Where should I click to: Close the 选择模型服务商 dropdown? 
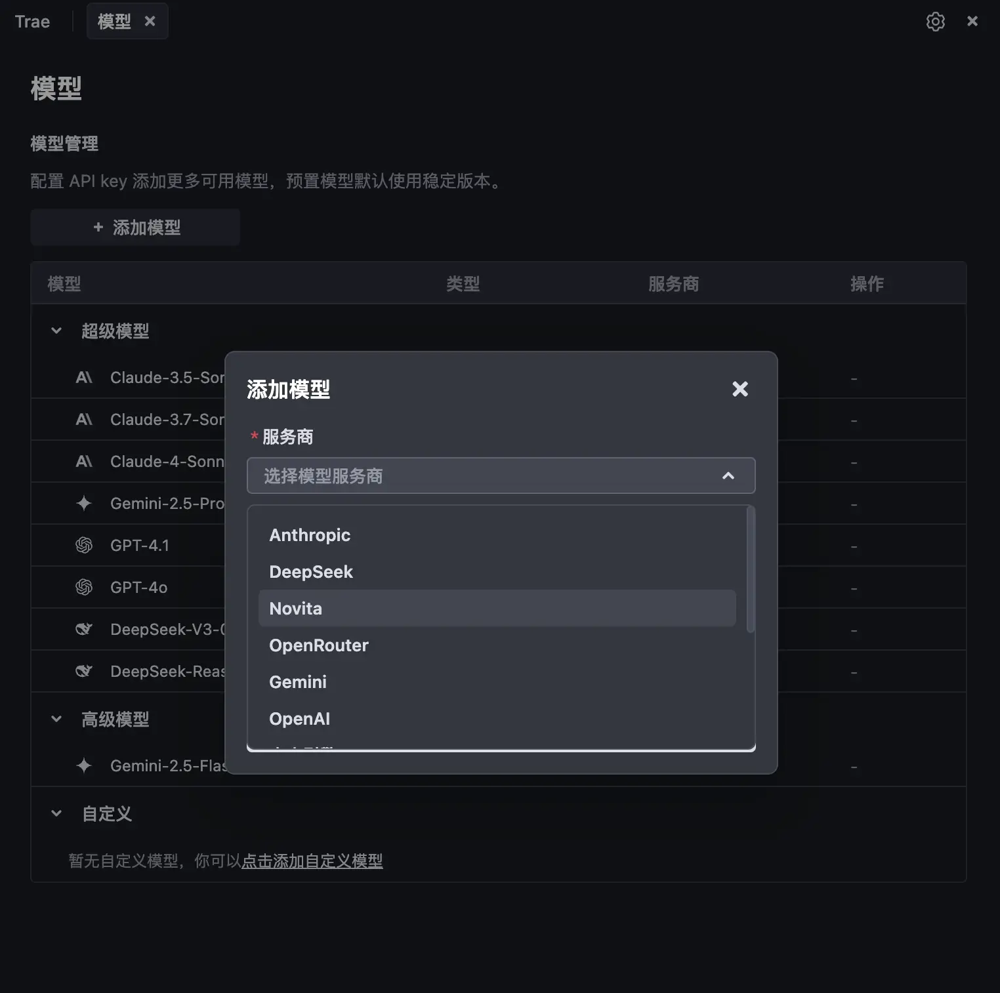coord(728,476)
